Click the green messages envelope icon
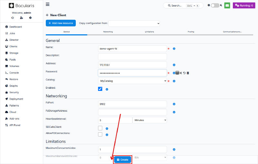Image resolution: width=258 pixels, height=164 pixels. [227, 5]
